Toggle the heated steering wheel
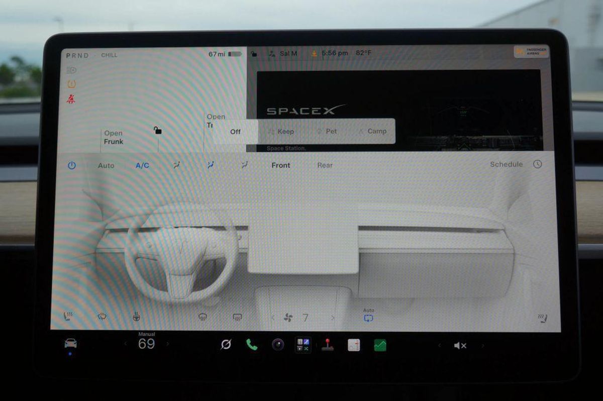The image size is (603, 401). [x=136, y=317]
